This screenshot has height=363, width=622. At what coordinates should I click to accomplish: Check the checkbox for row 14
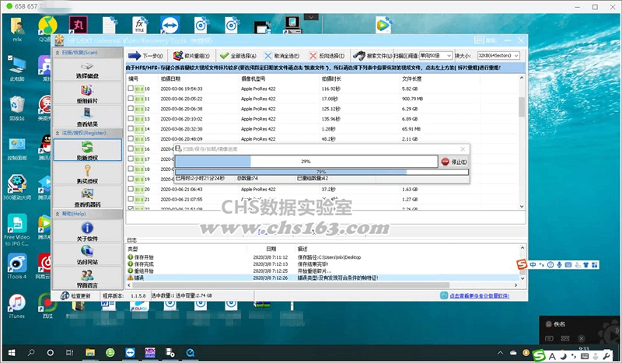click(131, 128)
